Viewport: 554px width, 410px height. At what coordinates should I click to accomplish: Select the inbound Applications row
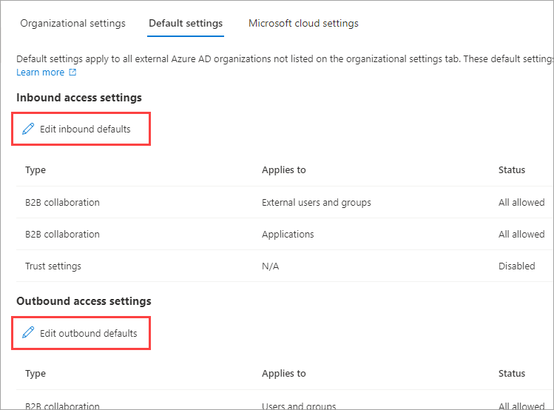(288, 234)
